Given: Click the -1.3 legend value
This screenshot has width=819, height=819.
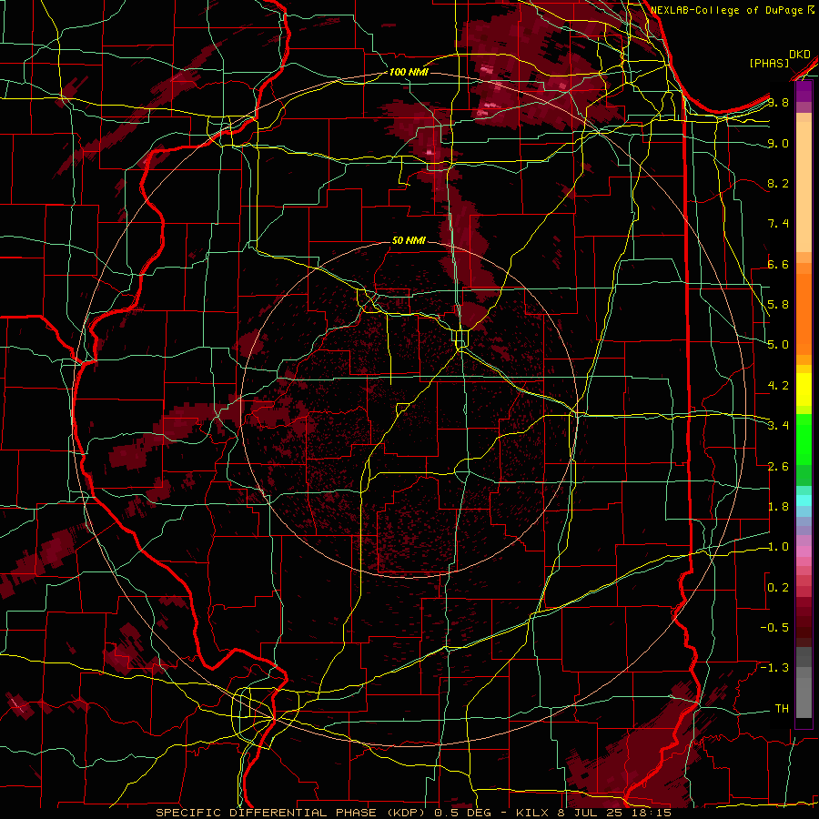Looking at the screenshot, I should click(x=774, y=668).
